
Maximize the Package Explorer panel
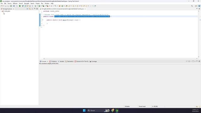coord(37,9)
